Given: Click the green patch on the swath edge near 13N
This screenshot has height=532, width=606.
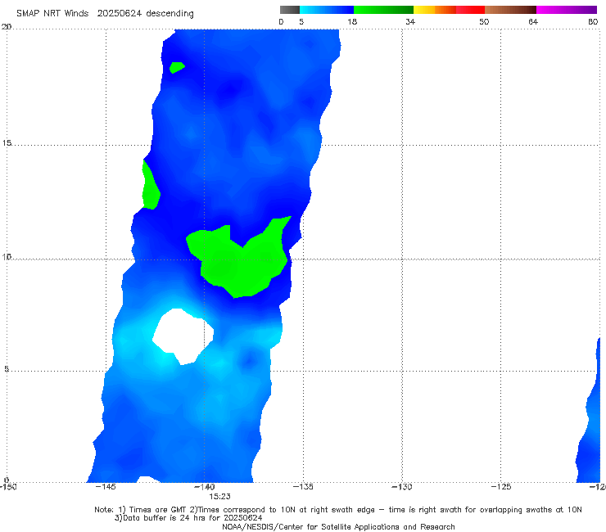Looking at the screenshot, I should pyautogui.click(x=150, y=186).
